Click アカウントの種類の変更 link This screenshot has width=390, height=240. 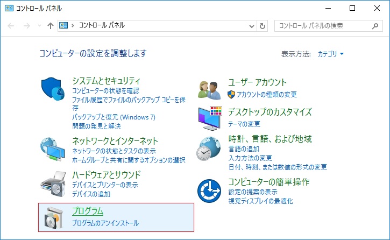(267, 95)
